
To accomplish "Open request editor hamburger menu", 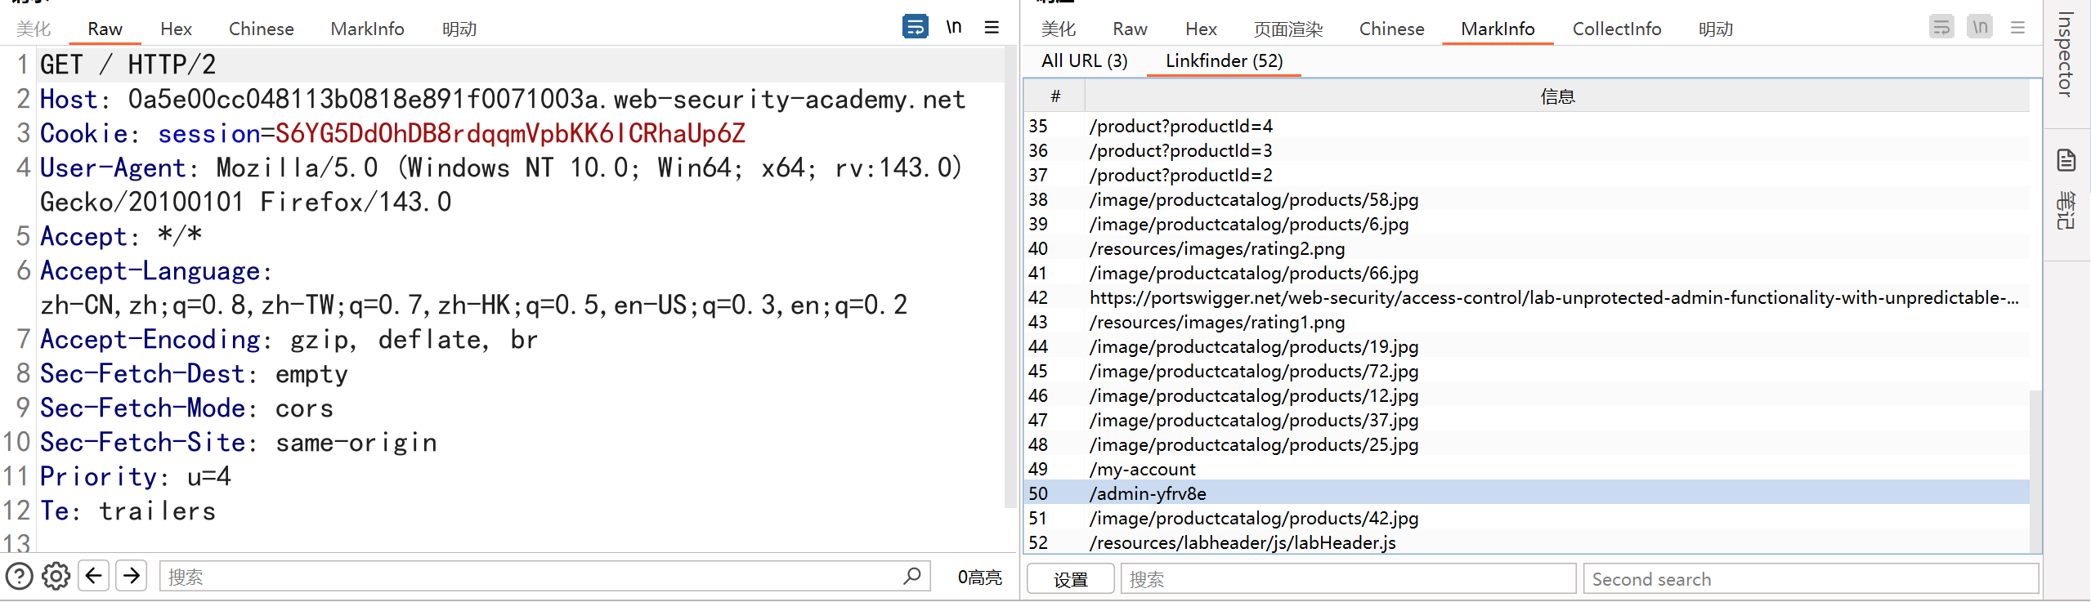I will tap(992, 27).
